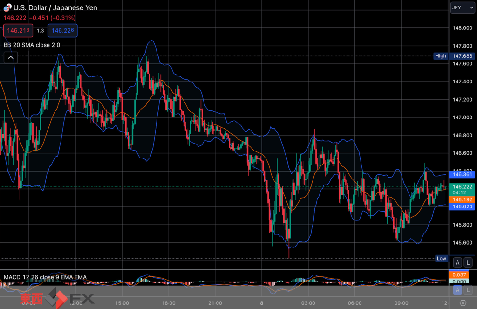Click the 148.000 price axis label
This screenshot has height=309, width=477.
(x=463, y=28)
